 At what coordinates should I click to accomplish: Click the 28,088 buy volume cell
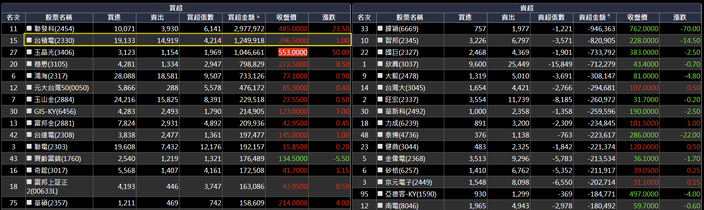tap(125, 76)
